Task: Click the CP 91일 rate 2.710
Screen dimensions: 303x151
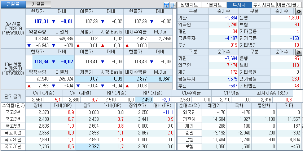Action: point(221,100)
